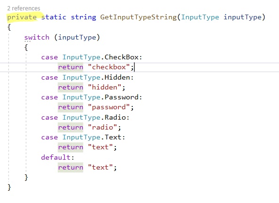Screen dimensions: 279x203
Task: Click the highlighted 'private' keyword
Action: [22, 17]
